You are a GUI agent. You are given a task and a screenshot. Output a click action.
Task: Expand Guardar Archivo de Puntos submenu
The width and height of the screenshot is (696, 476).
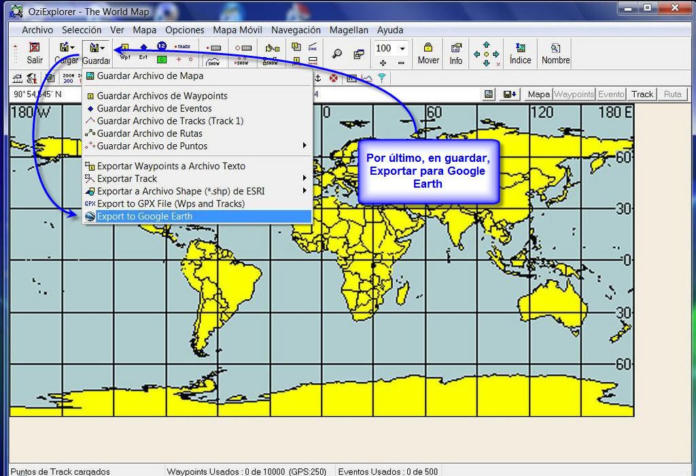[198, 146]
